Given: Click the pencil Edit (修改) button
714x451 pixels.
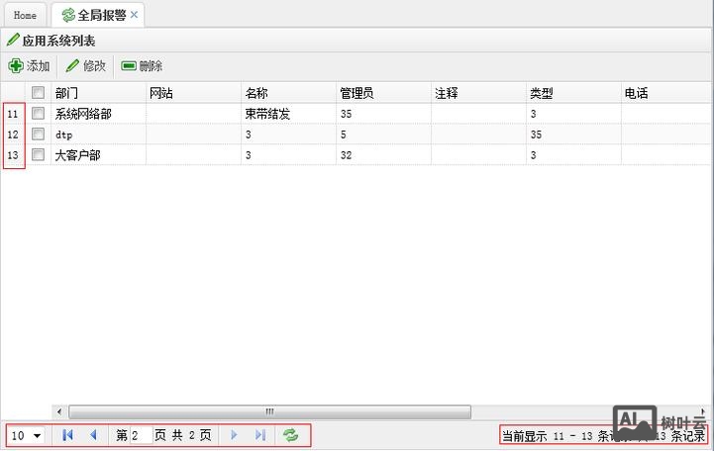Looking at the screenshot, I should click(85, 66).
